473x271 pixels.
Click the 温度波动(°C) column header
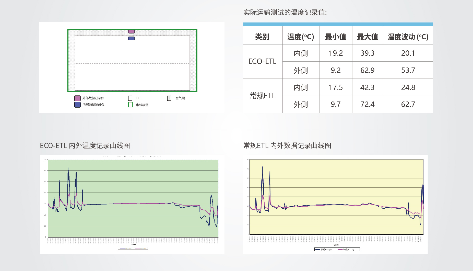coord(408,37)
